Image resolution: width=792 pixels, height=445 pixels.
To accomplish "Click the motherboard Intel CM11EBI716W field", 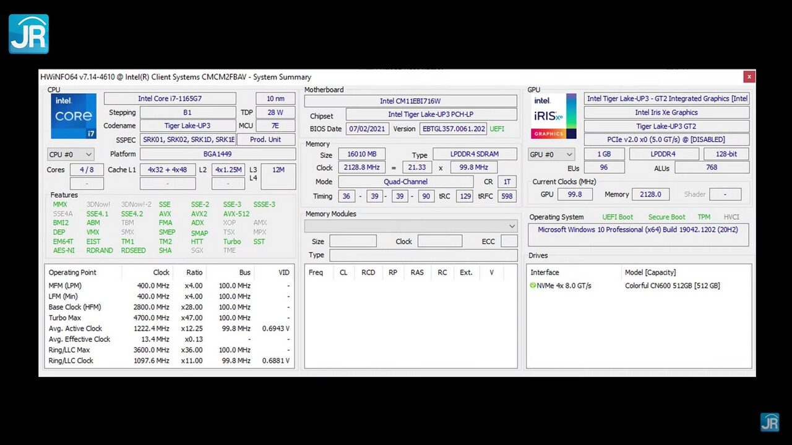I will click(x=410, y=101).
